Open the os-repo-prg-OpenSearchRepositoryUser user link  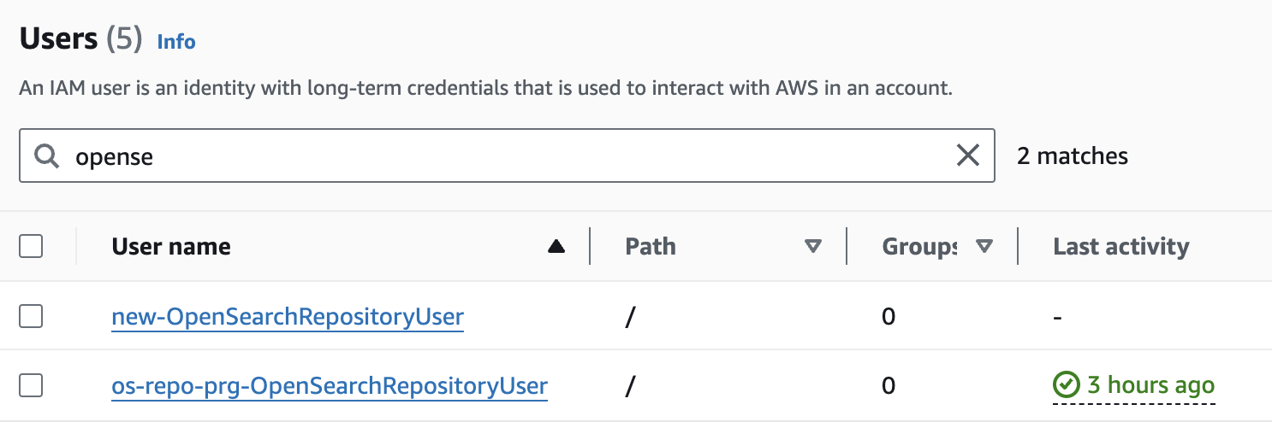[x=330, y=387]
